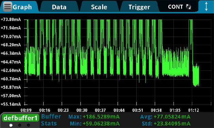Open the hamburger menu icon
214x128 pixels.
click(7, 6)
